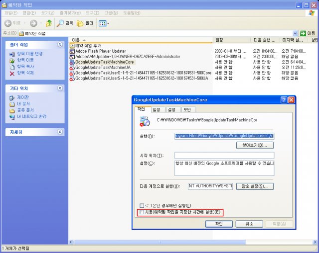This screenshot has height=253, width=319.
Task: Sort by the Schedule (일정) column header
Action: click(231, 40)
